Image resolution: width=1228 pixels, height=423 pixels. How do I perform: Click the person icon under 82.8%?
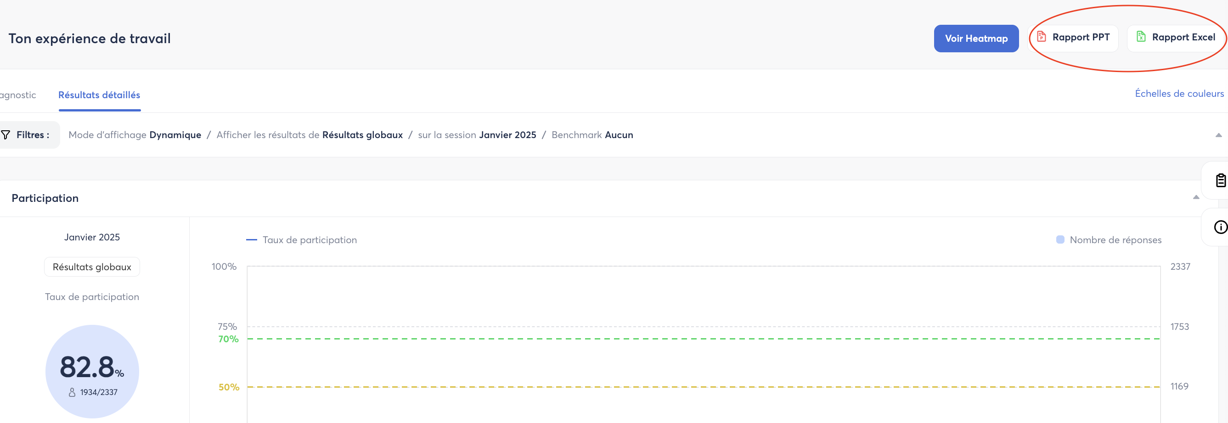click(x=72, y=392)
